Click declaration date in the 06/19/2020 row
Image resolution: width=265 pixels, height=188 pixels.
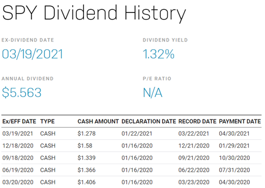[137, 170]
